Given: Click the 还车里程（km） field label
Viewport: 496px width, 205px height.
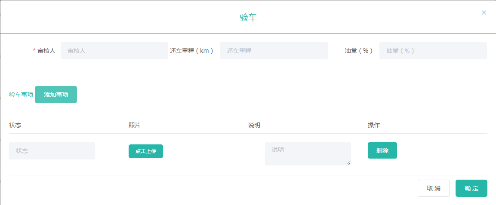Looking at the screenshot, I should pos(192,51).
